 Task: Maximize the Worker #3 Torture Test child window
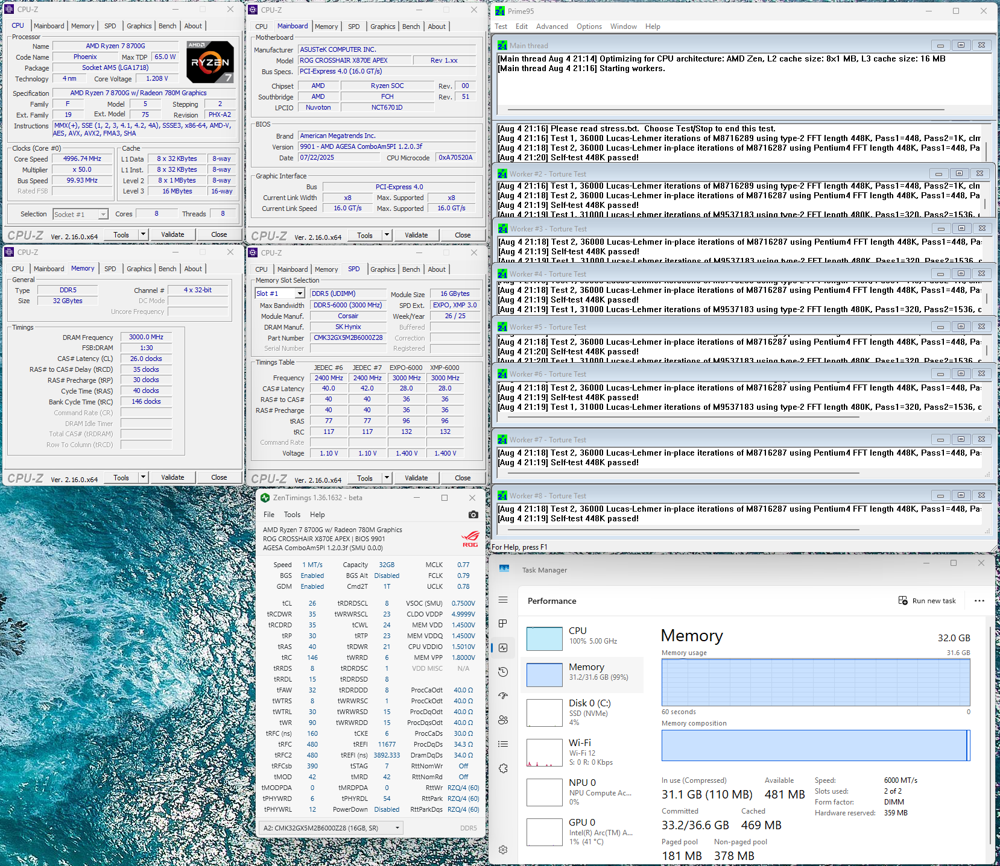(x=961, y=228)
